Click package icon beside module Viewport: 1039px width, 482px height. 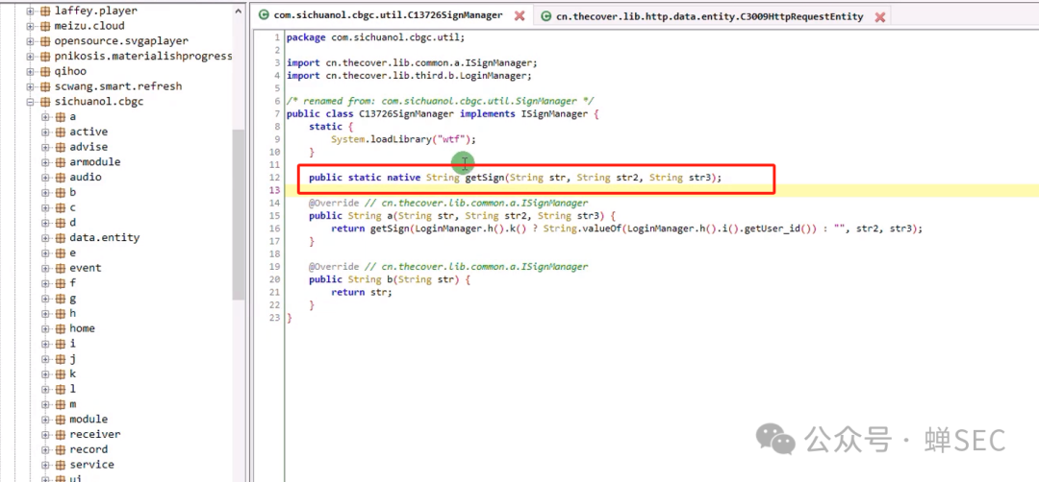61,420
